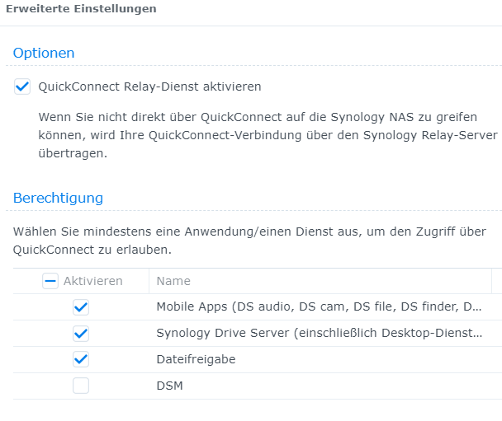Screen dimensions: 502x421
Task: Click the empty header cell right of Name
Action: pos(496,281)
